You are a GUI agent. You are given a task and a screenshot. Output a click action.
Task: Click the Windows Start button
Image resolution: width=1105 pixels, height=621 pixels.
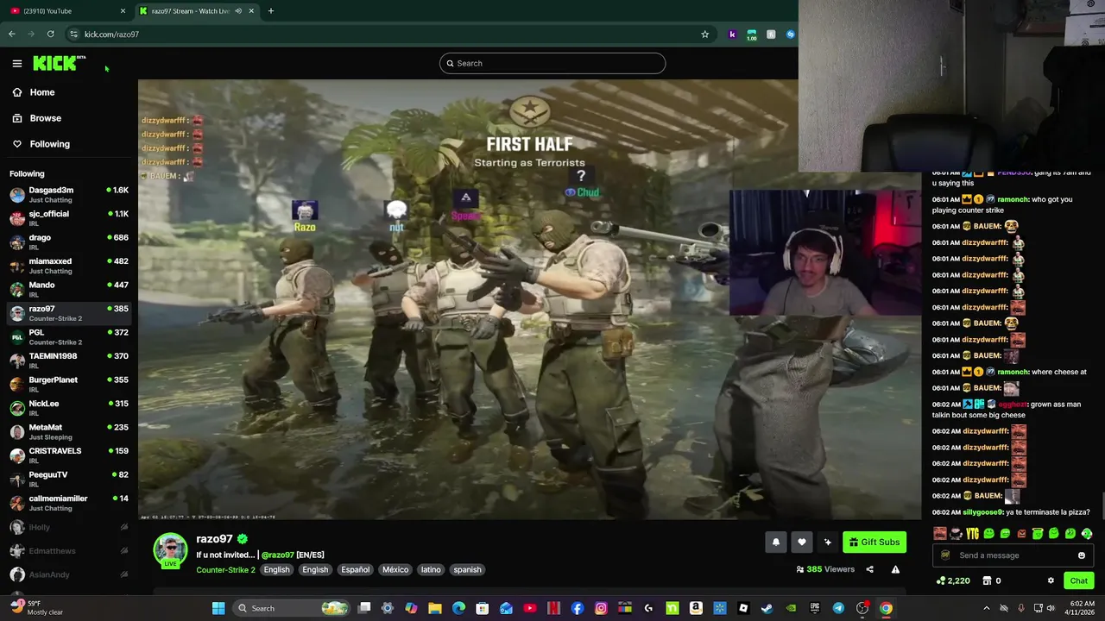tap(218, 608)
